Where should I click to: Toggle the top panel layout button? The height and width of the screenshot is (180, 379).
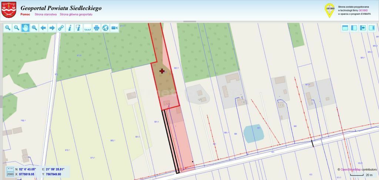[x=345, y=28]
